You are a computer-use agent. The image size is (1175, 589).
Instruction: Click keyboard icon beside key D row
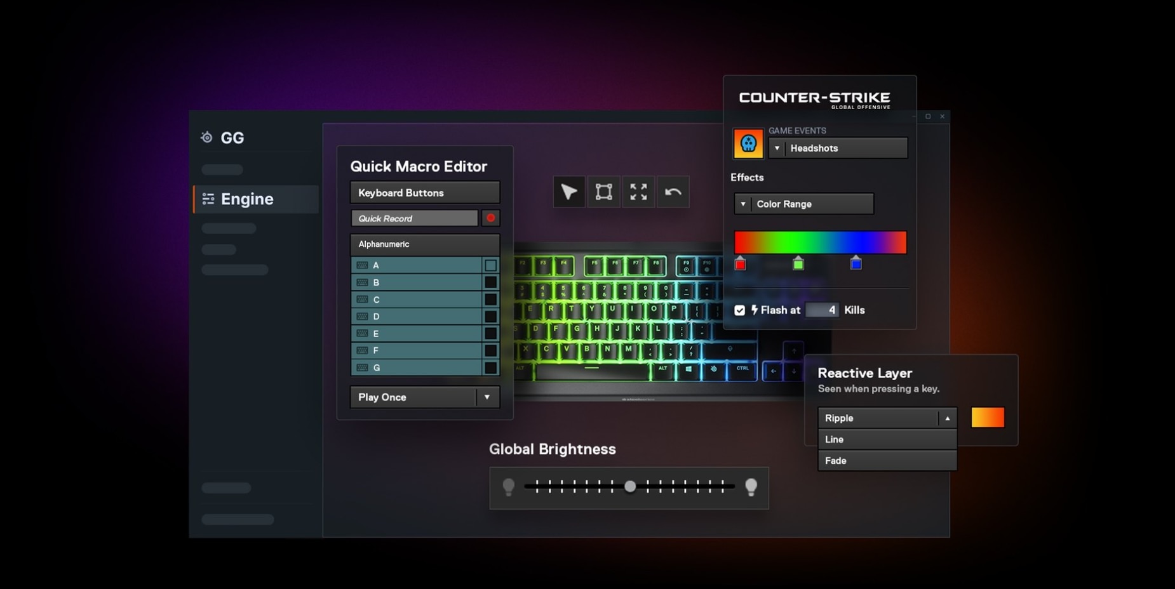[x=362, y=316]
